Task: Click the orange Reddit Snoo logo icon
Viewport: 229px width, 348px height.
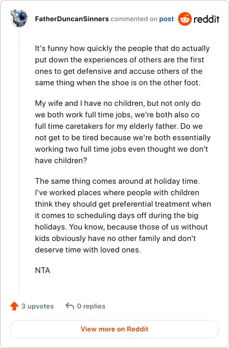Action: coord(184,19)
